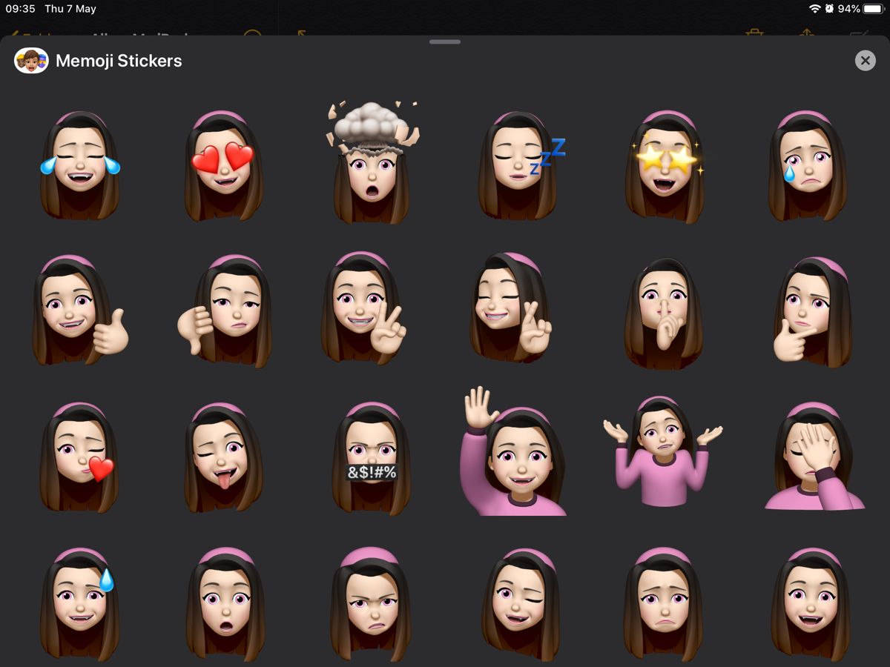Tap the Memoji Stickers app icon

[x=31, y=60]
